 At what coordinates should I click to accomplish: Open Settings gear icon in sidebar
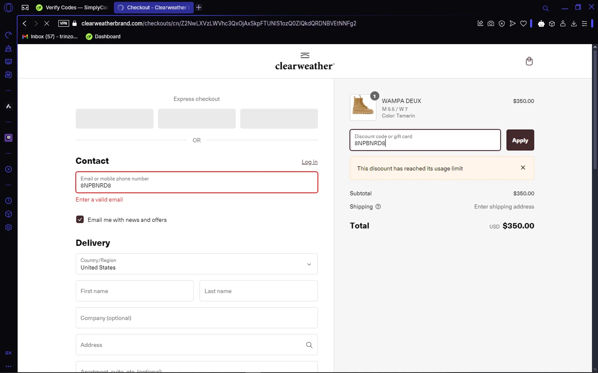coord(8,227)
